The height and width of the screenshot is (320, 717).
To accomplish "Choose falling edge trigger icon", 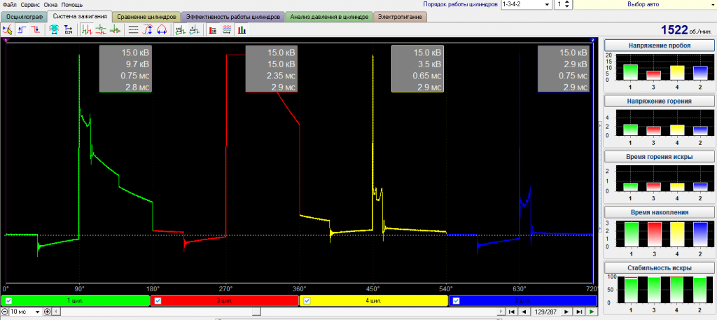I will [36, 30].
